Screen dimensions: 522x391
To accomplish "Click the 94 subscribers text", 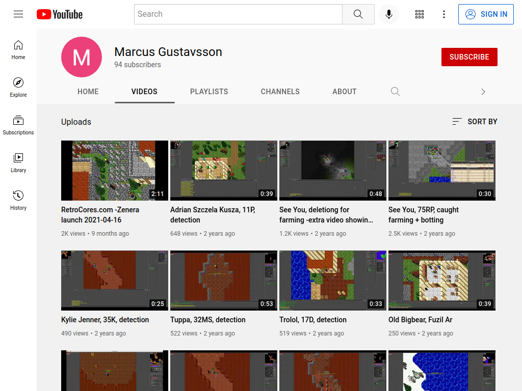I will pos(138,65).
